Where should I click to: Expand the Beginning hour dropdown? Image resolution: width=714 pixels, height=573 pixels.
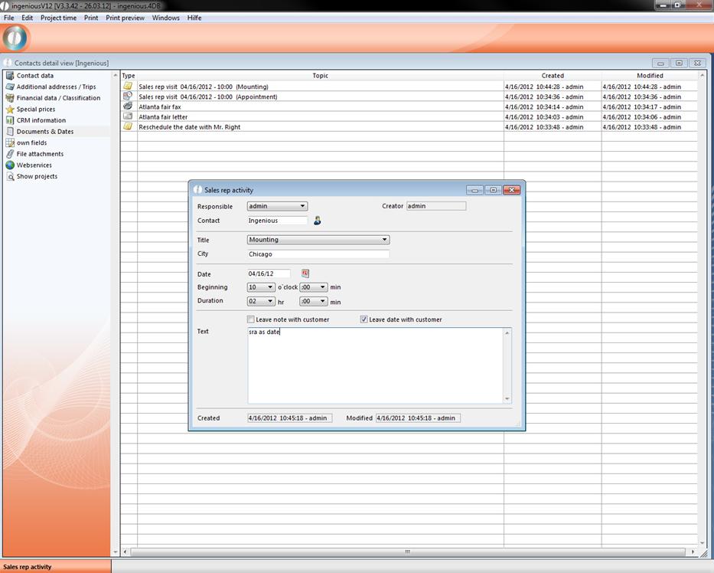[270, 287]
